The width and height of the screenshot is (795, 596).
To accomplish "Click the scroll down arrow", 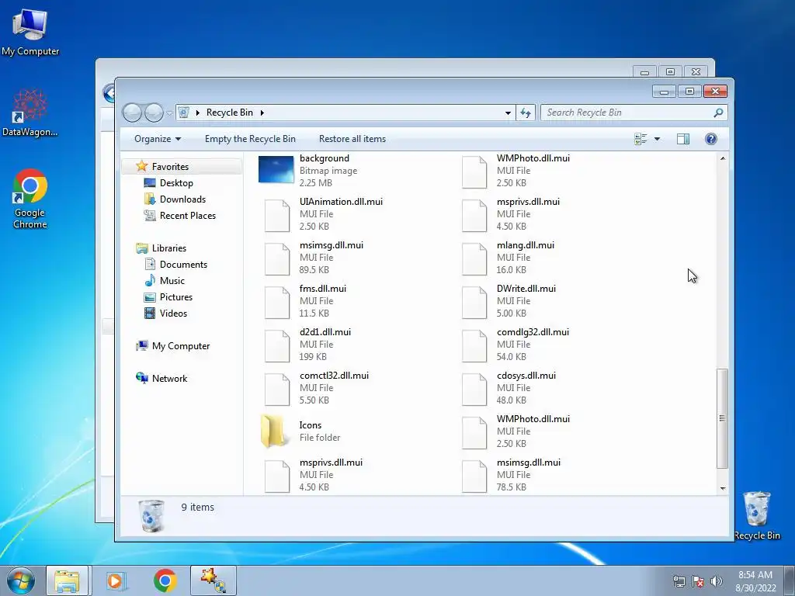I will (723, 489).
